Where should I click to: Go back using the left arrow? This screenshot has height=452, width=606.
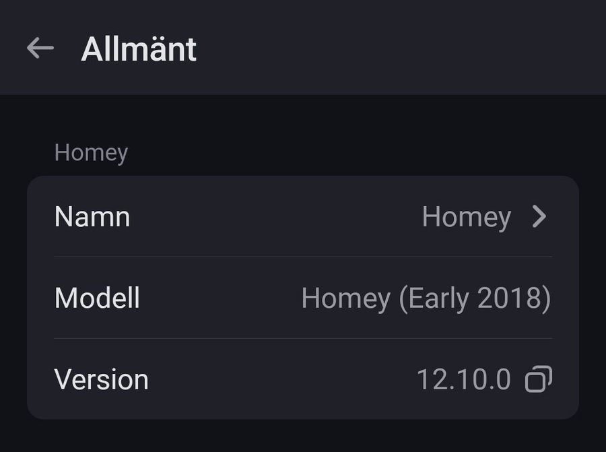40,48
